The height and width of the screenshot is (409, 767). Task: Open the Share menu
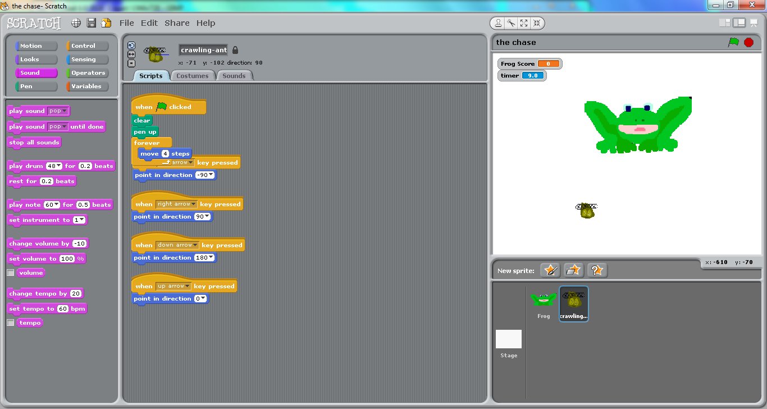click(177, 23)
